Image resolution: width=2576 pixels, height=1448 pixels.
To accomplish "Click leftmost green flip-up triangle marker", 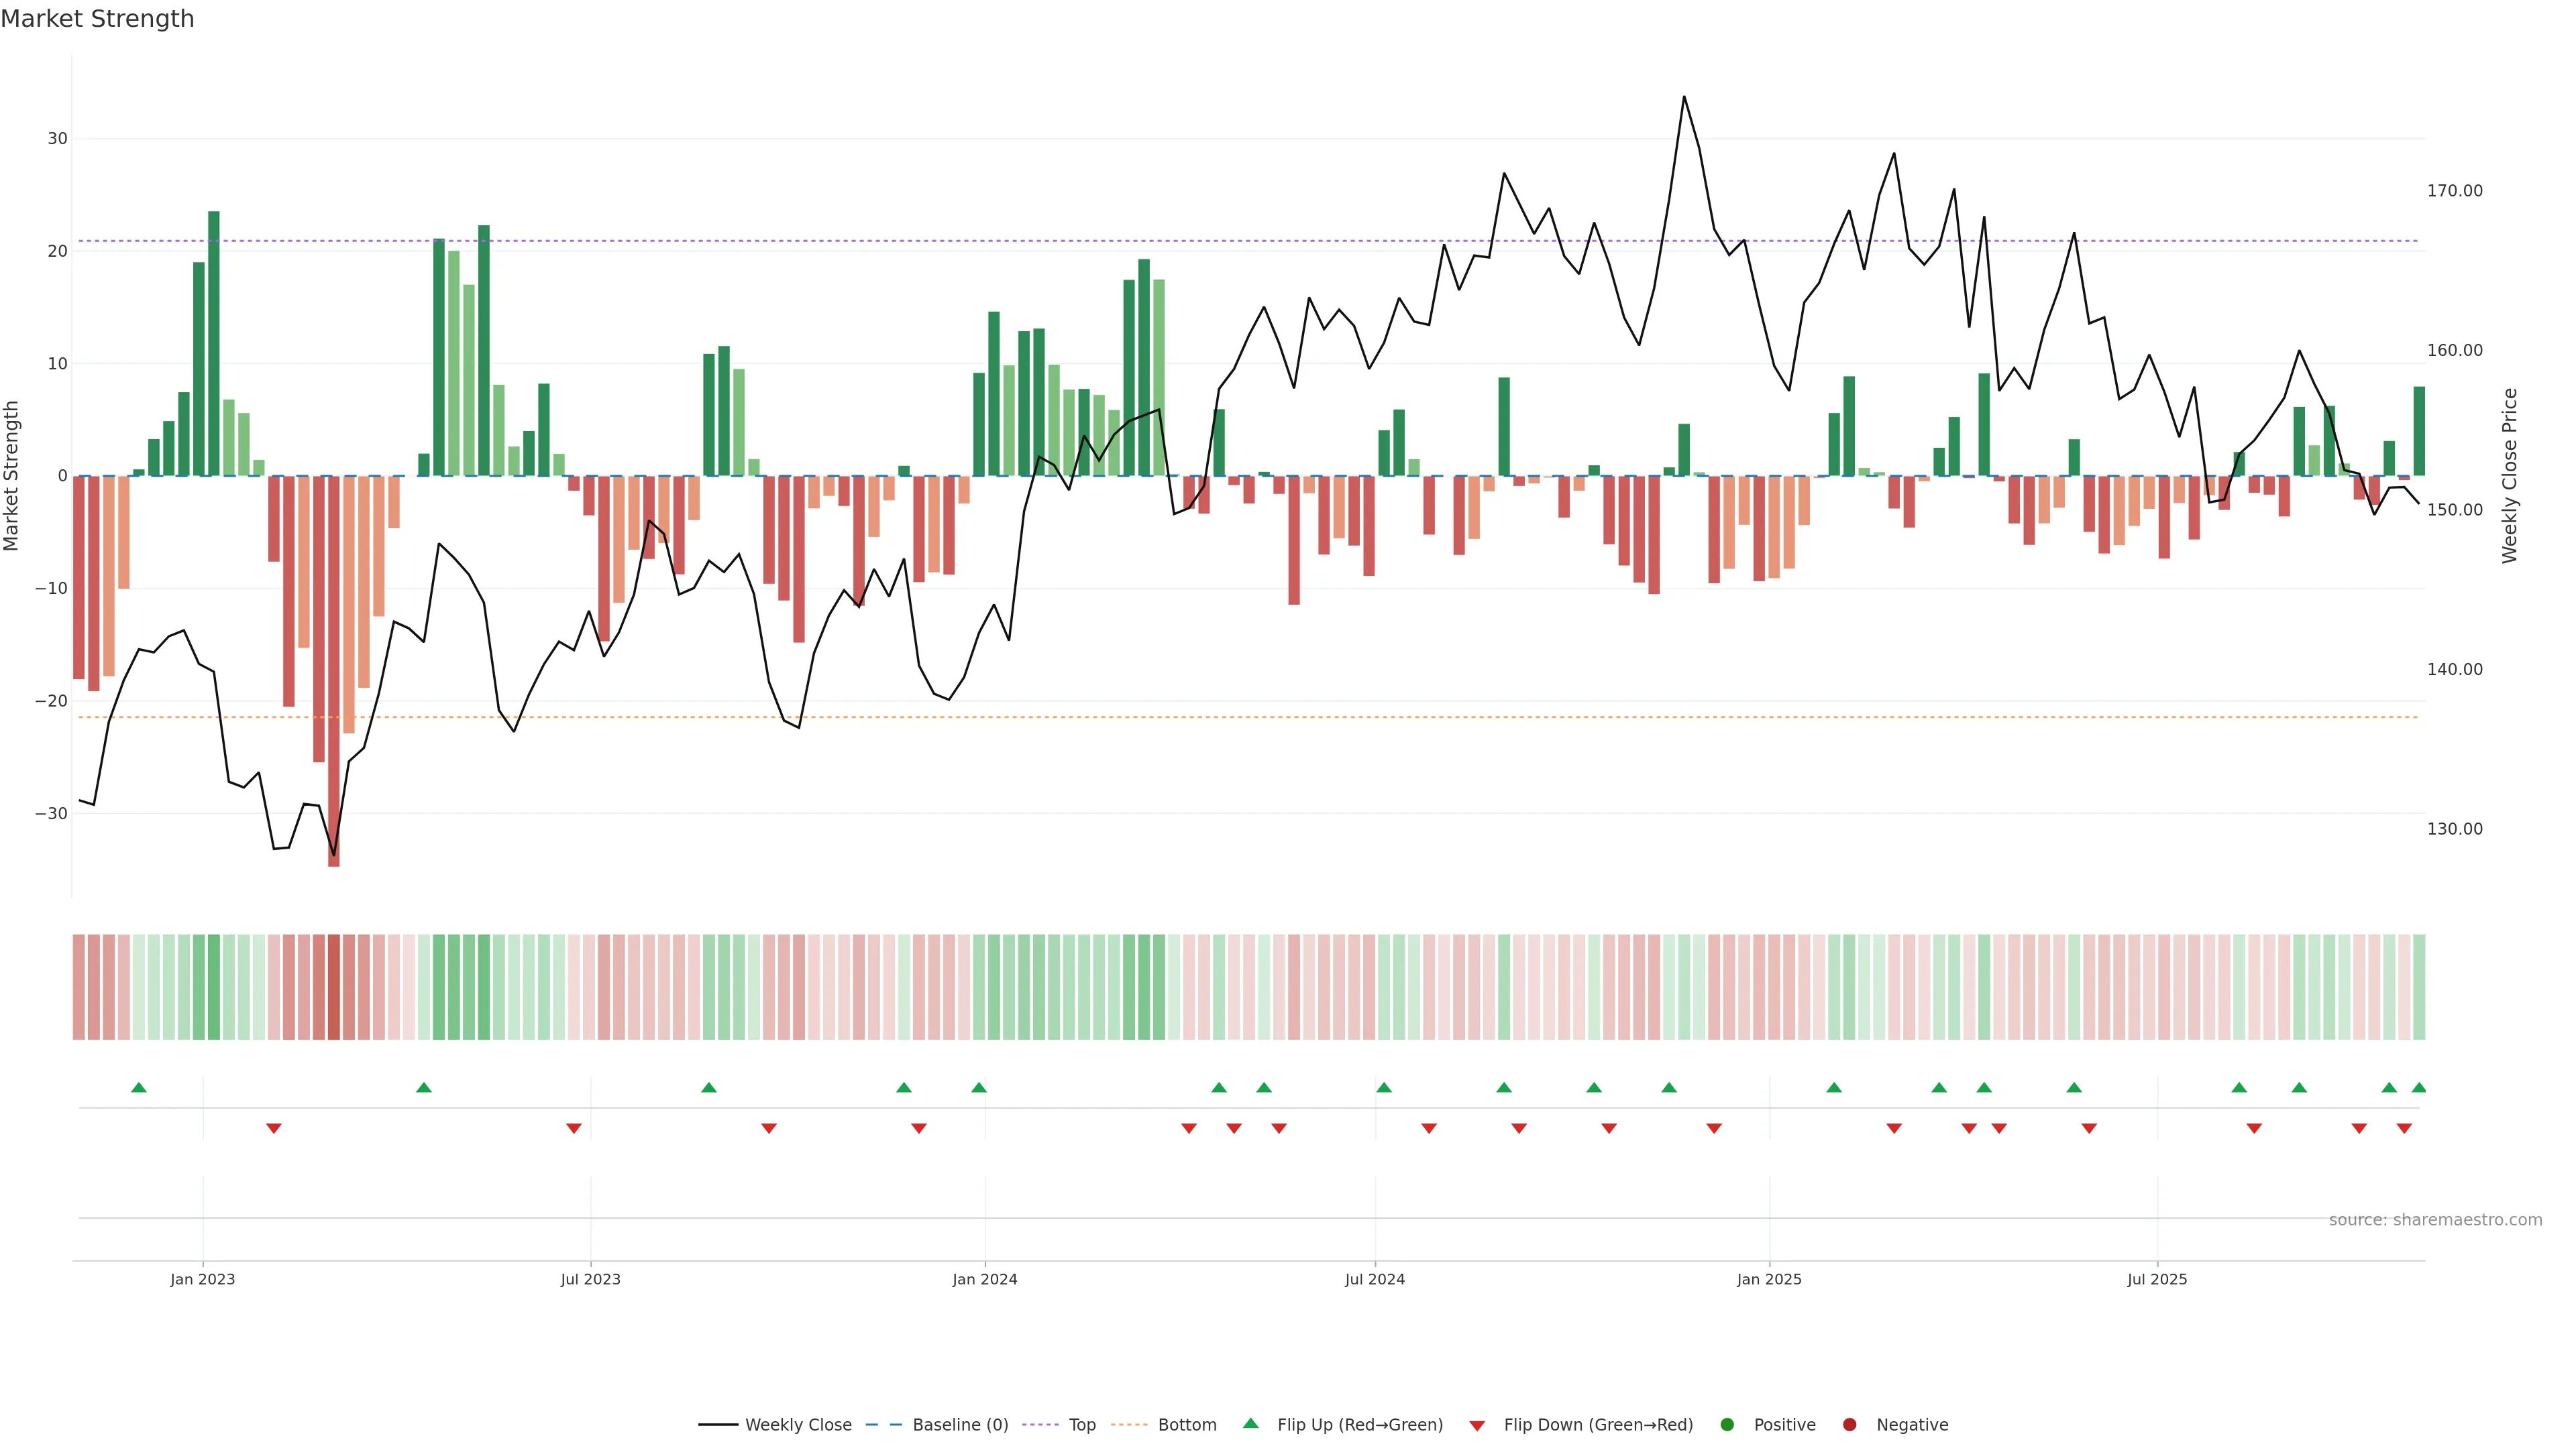I will (139, 1087).
